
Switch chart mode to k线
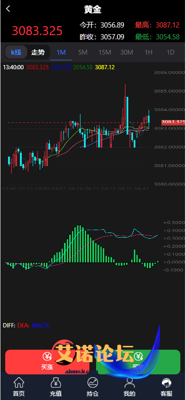point(16,53)
